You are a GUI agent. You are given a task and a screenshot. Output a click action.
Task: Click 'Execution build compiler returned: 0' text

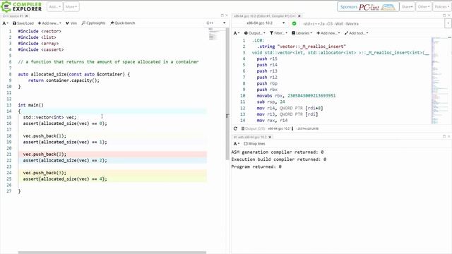click(279, 159)
